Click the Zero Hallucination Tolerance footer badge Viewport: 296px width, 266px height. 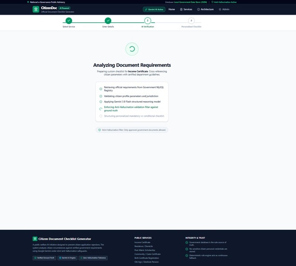pyautogui.click(x=93, y=258)
